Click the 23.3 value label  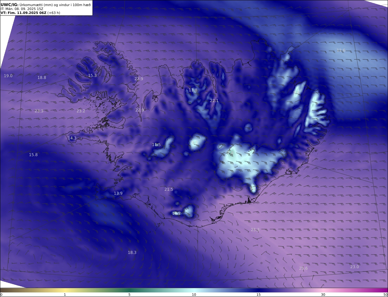click(39, 111)
